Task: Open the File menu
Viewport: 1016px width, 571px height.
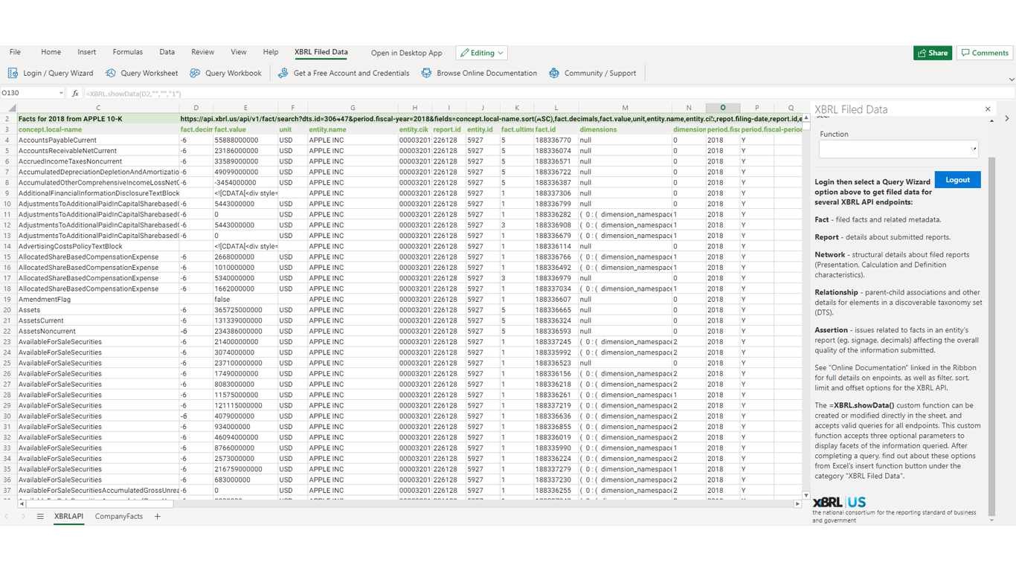Action: point(15,52)
